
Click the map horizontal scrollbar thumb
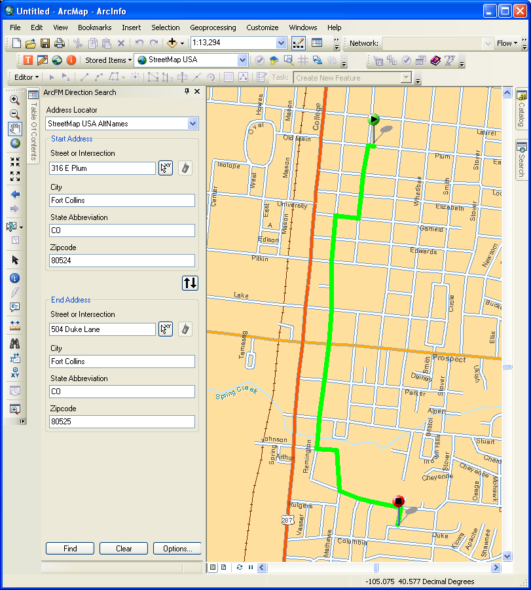tap(376, 567)
